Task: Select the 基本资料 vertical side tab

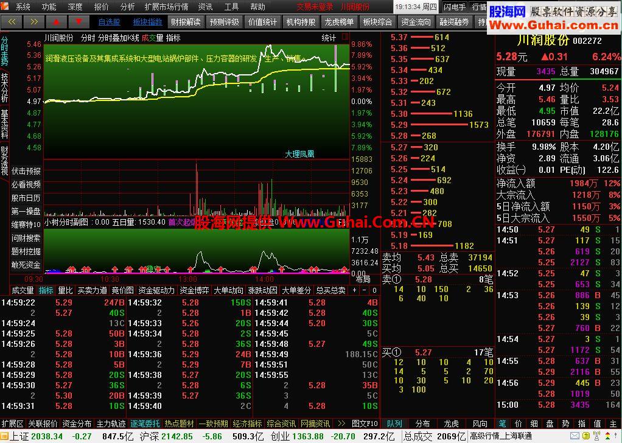Action: pyautogui.click(x=4, y=124)
